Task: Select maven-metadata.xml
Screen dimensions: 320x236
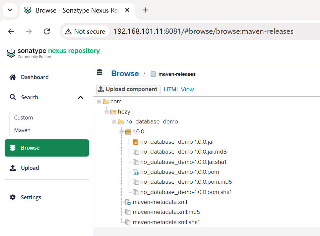Action: click(160, 202)
